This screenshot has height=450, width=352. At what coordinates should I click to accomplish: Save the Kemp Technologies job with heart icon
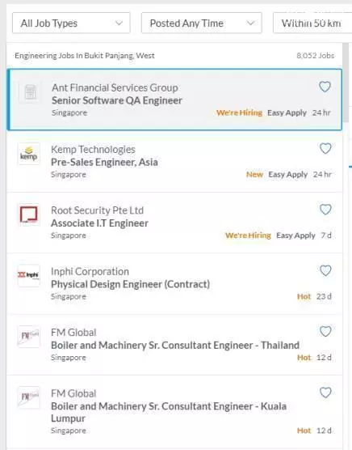(x=325, y=148)
